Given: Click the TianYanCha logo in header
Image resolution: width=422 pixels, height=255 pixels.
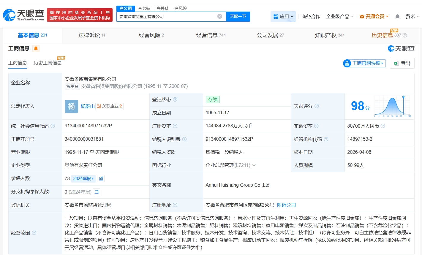Looking at the screenshot, I should tap(24, 15).
